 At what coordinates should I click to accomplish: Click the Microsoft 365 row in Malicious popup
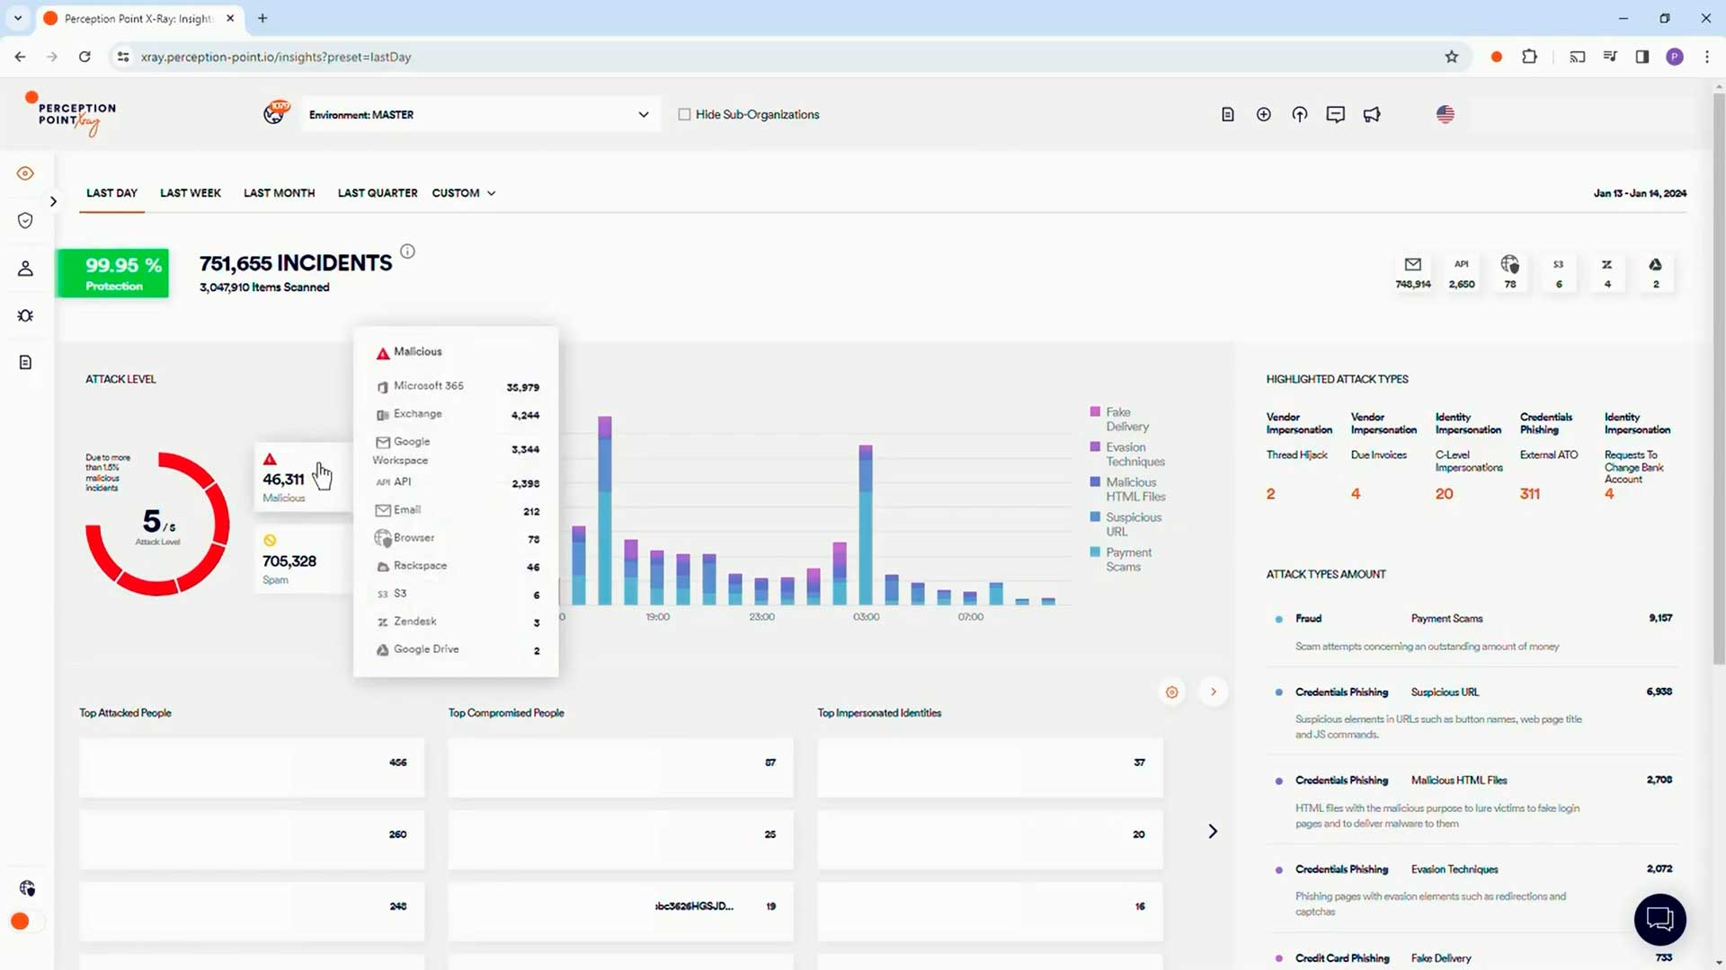pyautogui.click(x=457, y=386)
